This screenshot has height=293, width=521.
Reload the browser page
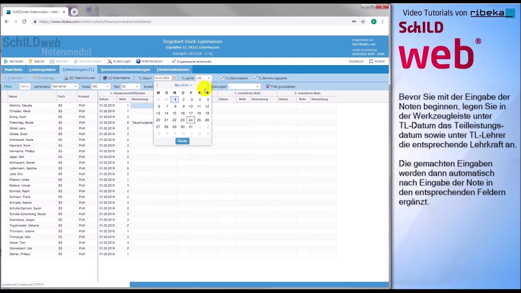[24, 22]
